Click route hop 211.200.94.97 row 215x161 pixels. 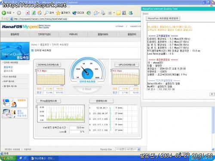(106, 113)
